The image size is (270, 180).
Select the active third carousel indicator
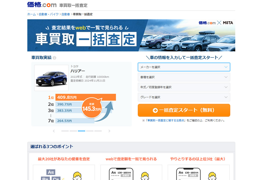coord(81,131)
